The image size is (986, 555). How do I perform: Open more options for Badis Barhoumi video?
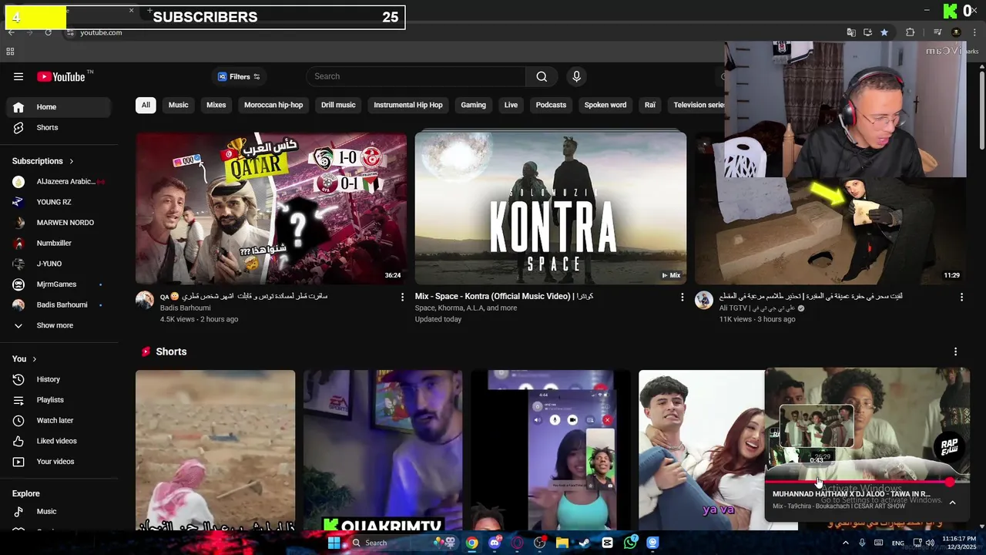[x=402, y=297]
